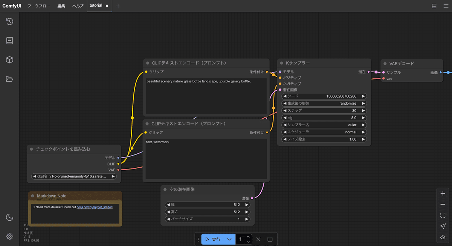Open the queue history sidebar icon

(9, 21)
